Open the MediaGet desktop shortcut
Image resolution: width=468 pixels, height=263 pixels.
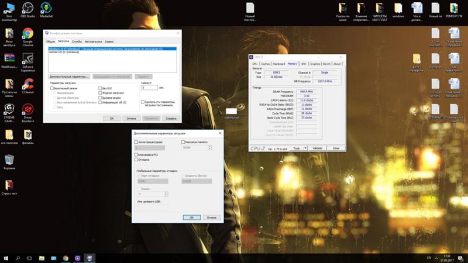[46, 10]
